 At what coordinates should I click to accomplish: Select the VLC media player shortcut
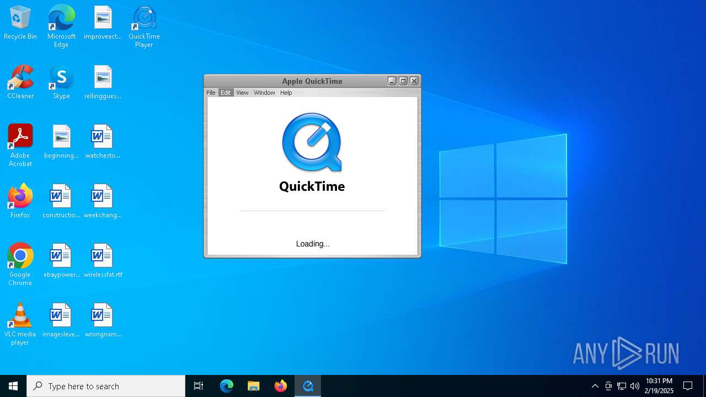point(20,324)
